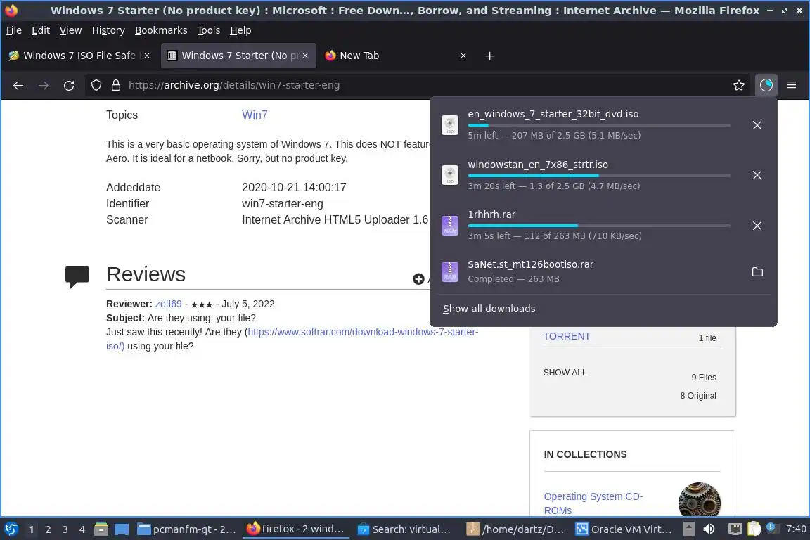This screenshot has width=810, height=540.
Task: Reload the current archive.org page
Action: tap(69, 85)
